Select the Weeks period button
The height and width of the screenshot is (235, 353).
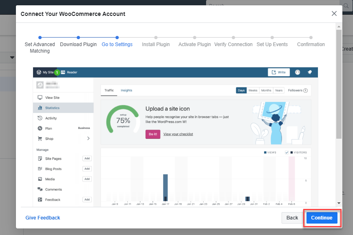pyautogui.click(x=253, y=90)
